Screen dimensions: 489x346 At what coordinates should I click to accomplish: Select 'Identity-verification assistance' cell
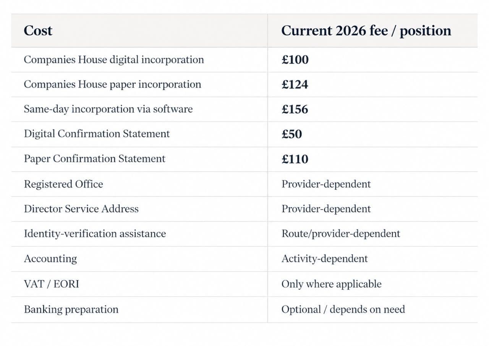95,234
